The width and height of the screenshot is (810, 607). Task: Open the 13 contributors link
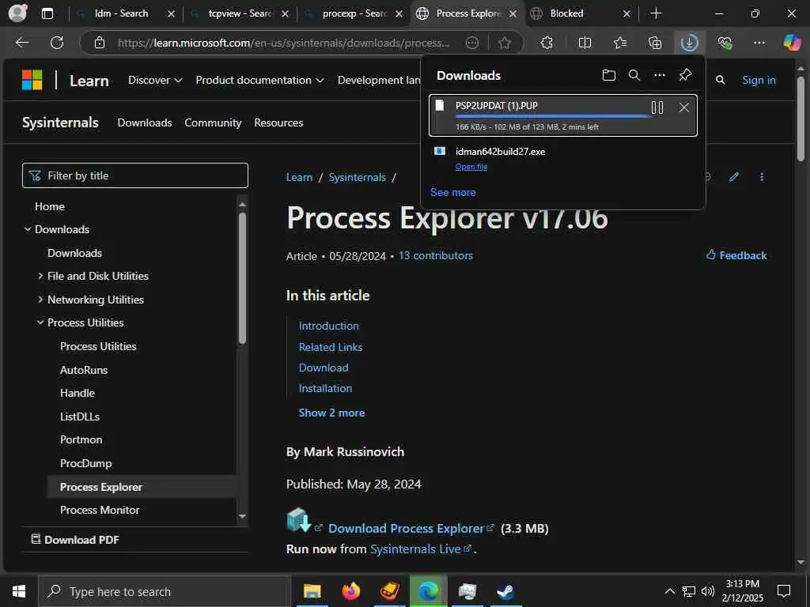(436, 255)
